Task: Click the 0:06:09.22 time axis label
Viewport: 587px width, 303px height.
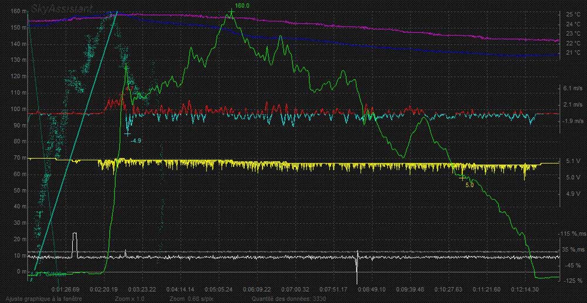Action: (257, 289)
